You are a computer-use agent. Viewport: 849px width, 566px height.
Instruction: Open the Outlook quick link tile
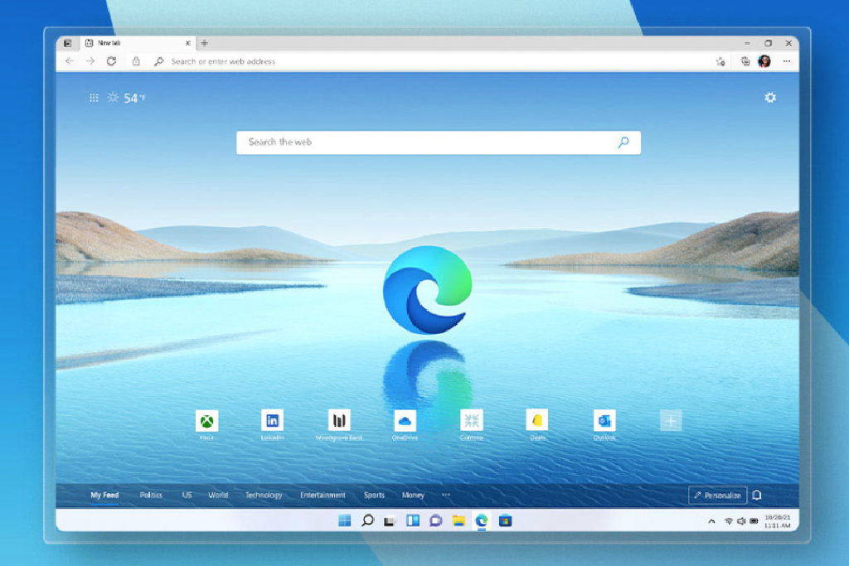[604, 420]
